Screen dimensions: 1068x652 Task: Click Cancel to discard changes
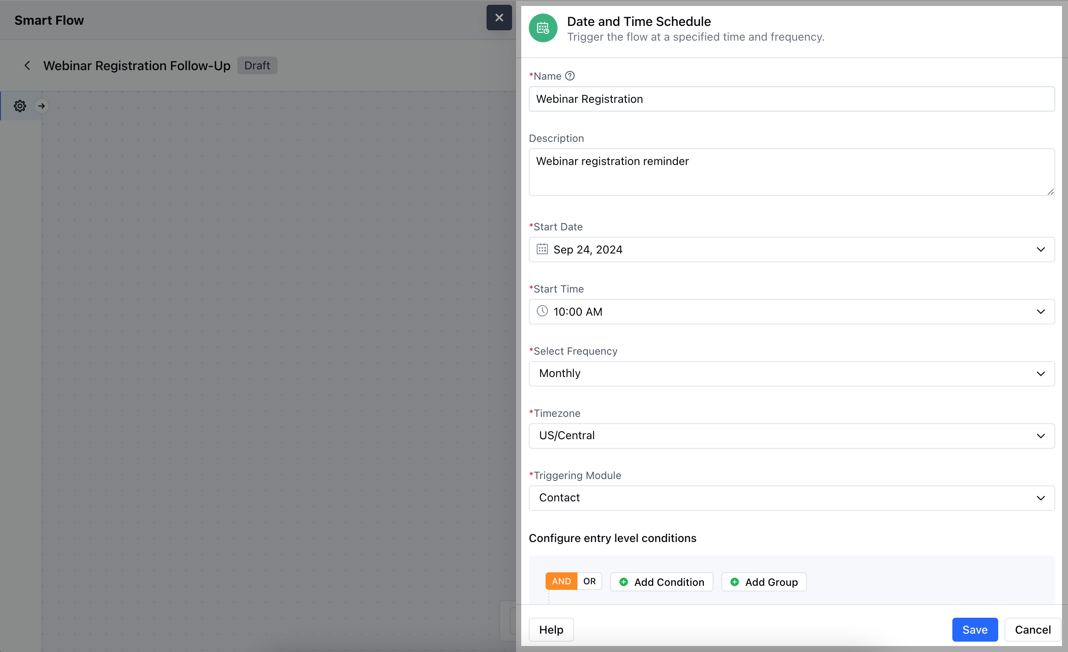(x=1033, y=629)
